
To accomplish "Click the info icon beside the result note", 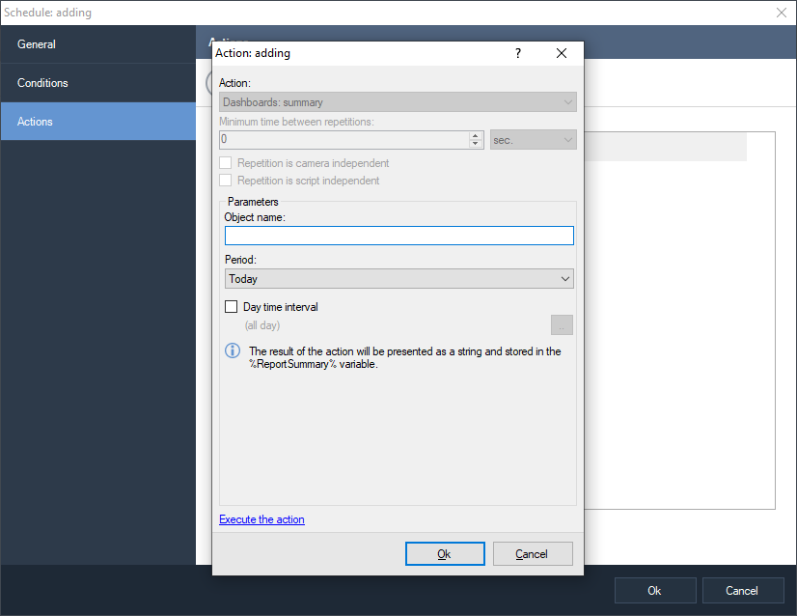I will coord(233,351).
